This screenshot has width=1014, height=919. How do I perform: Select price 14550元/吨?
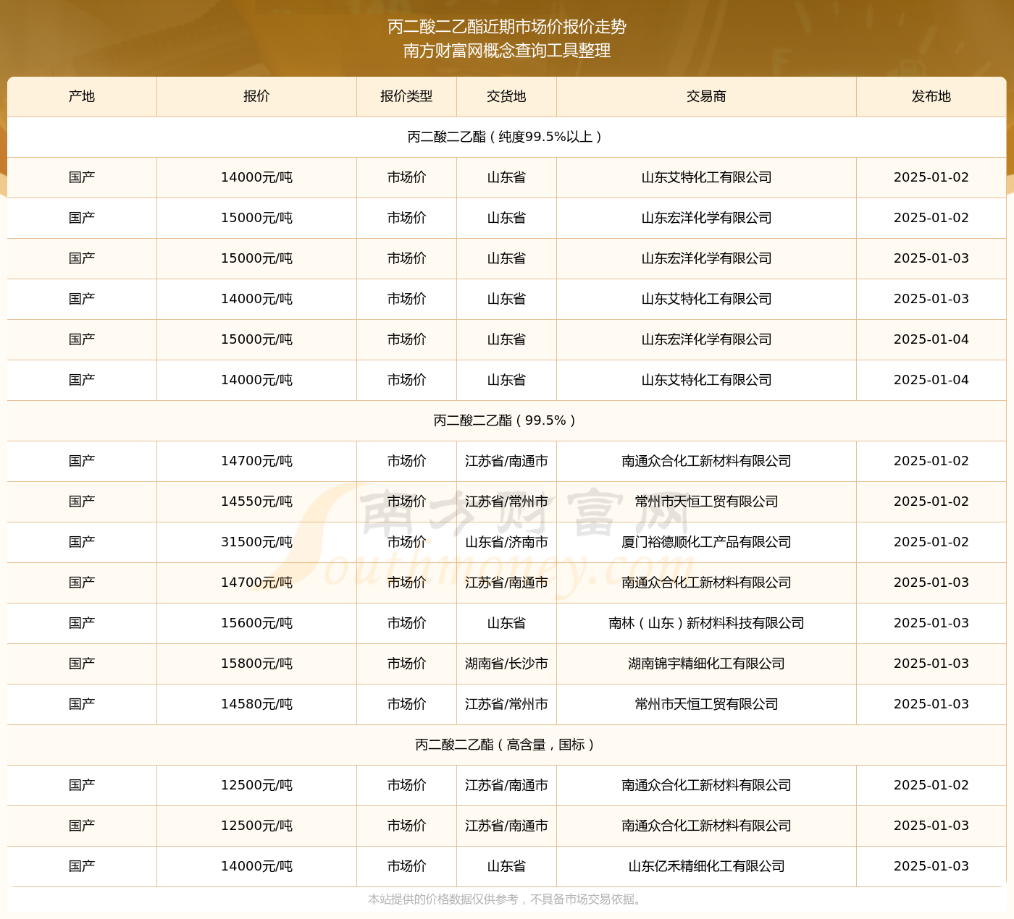tap(256, 501)
